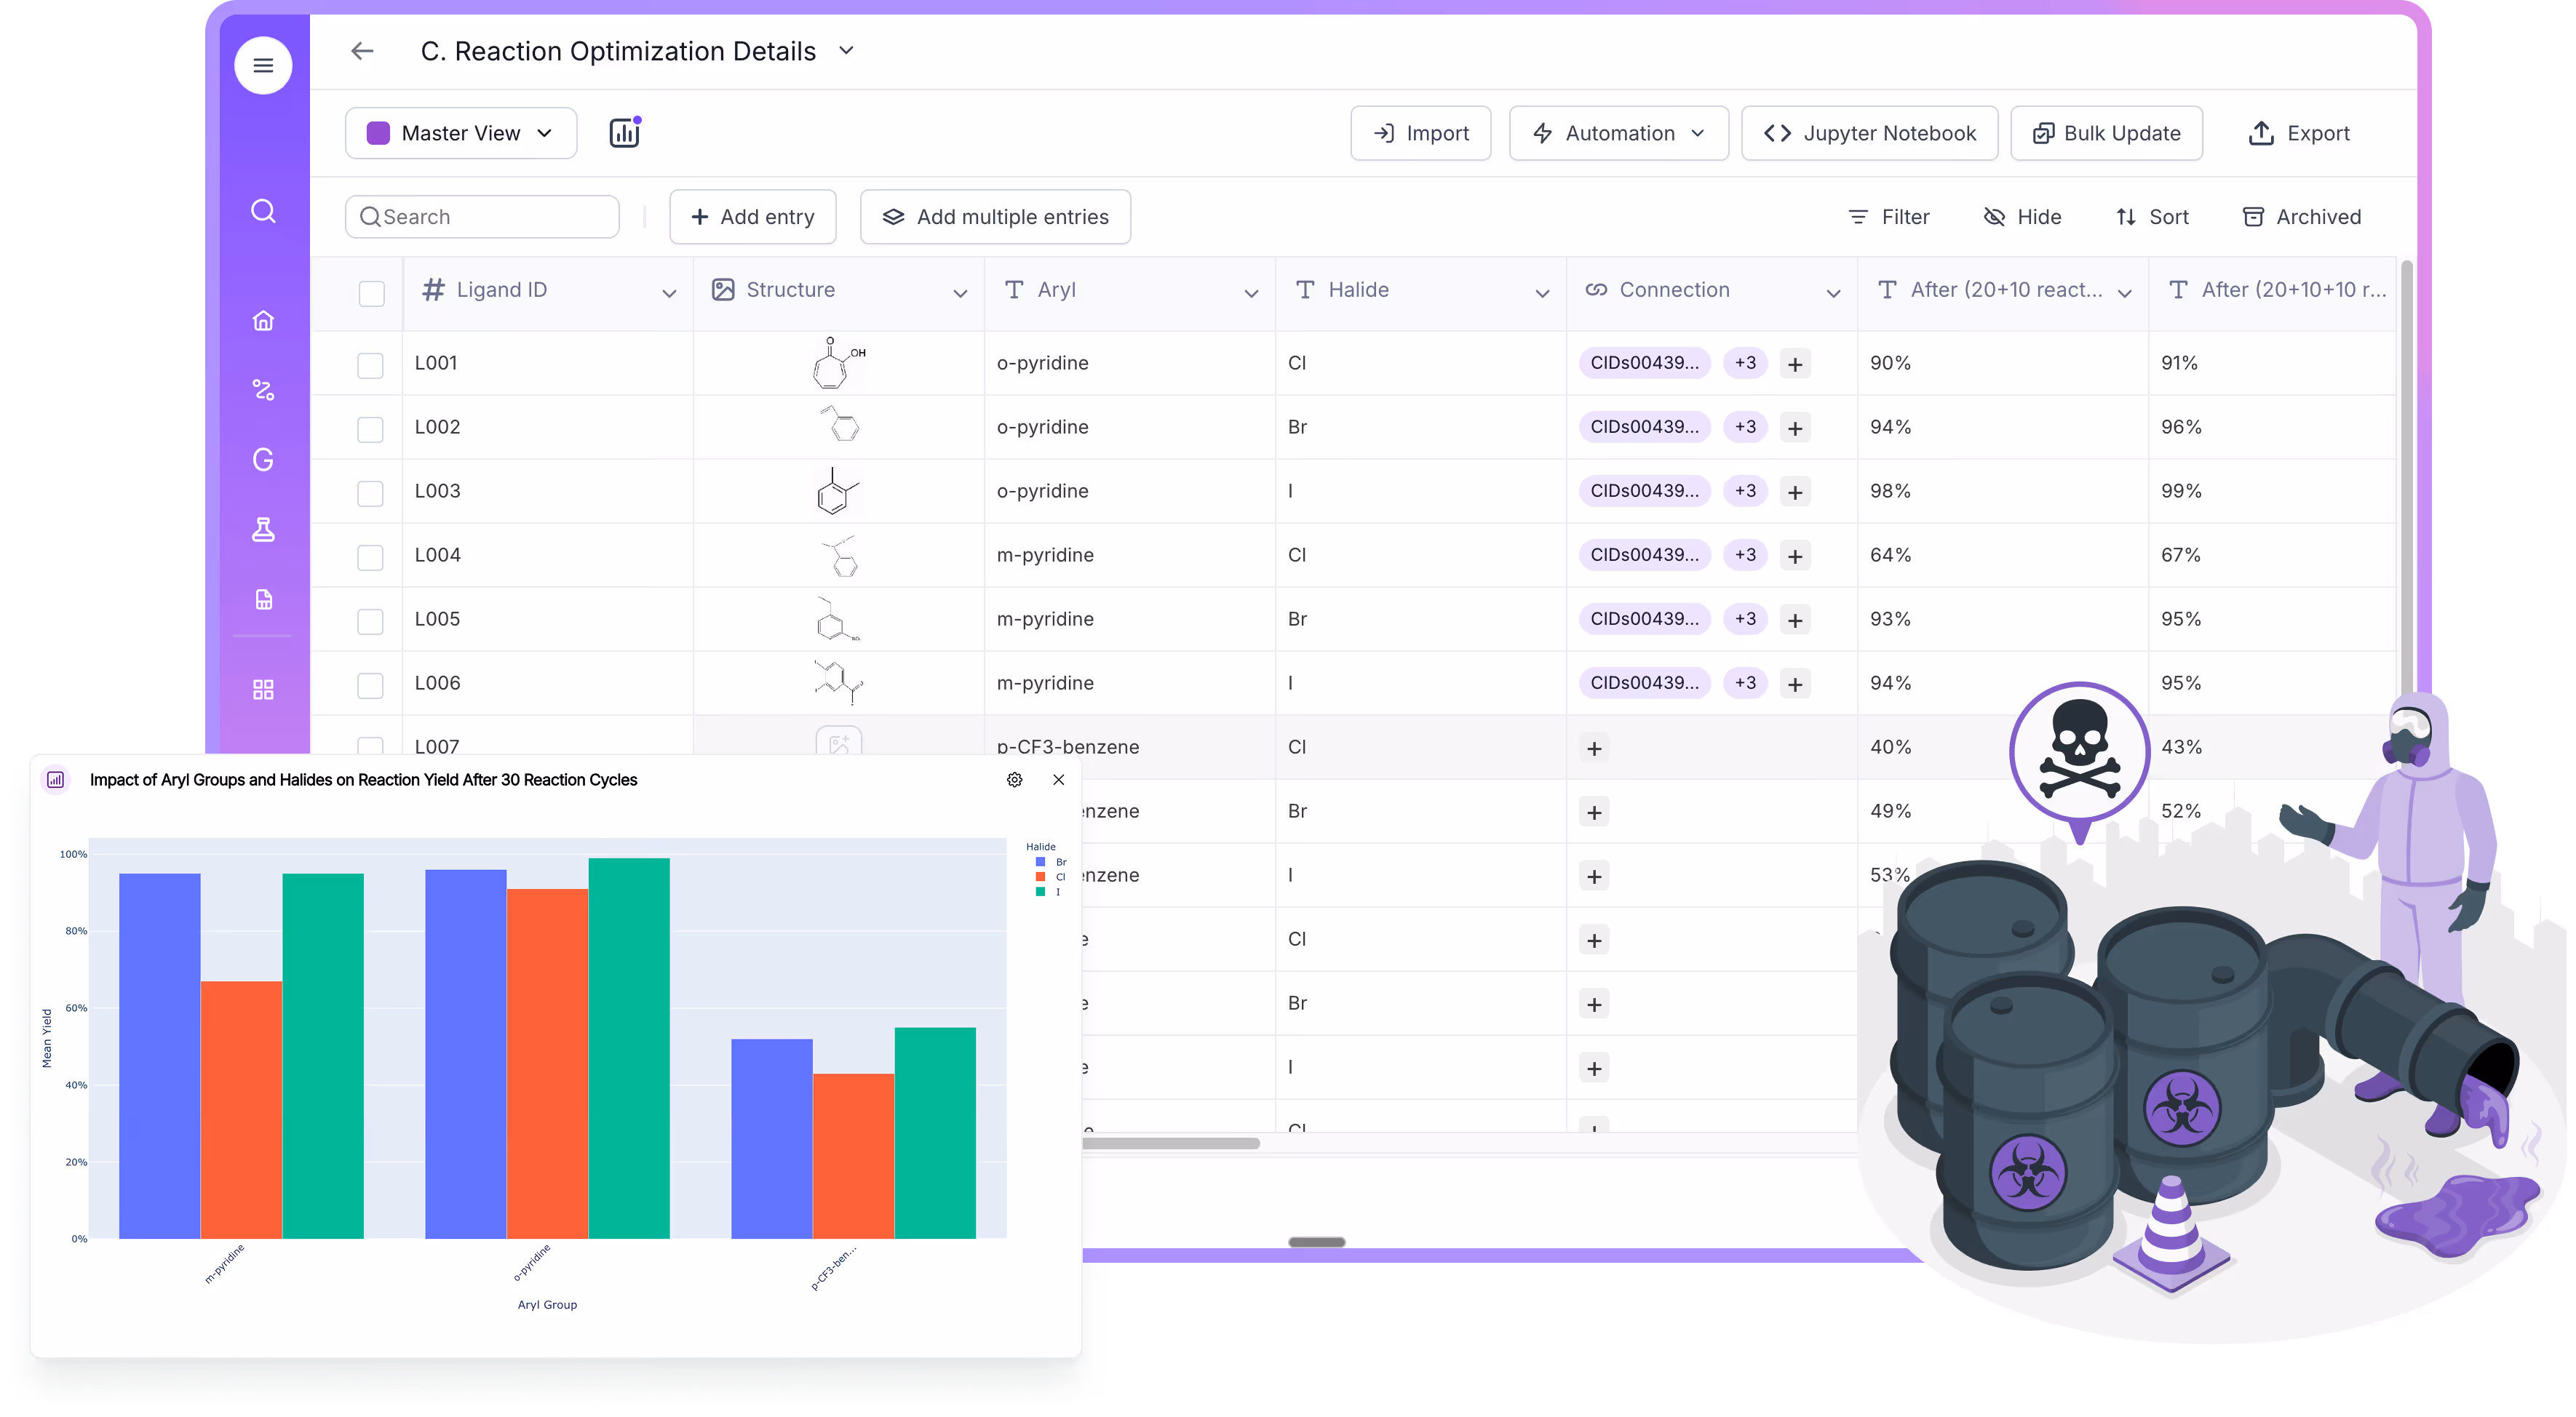Expand the Master View dropdown

(x=461, y=133)
